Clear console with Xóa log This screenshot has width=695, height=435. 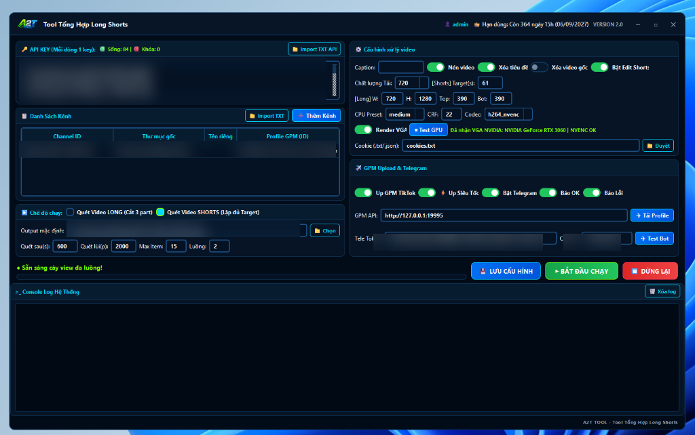662,291
